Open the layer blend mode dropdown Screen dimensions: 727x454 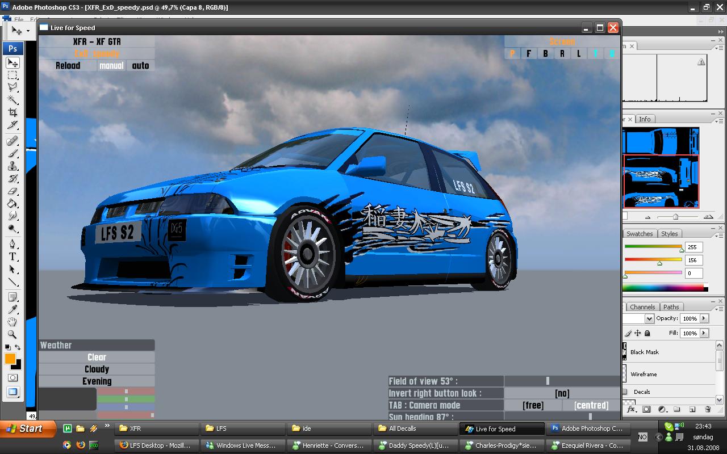[649, 318]
